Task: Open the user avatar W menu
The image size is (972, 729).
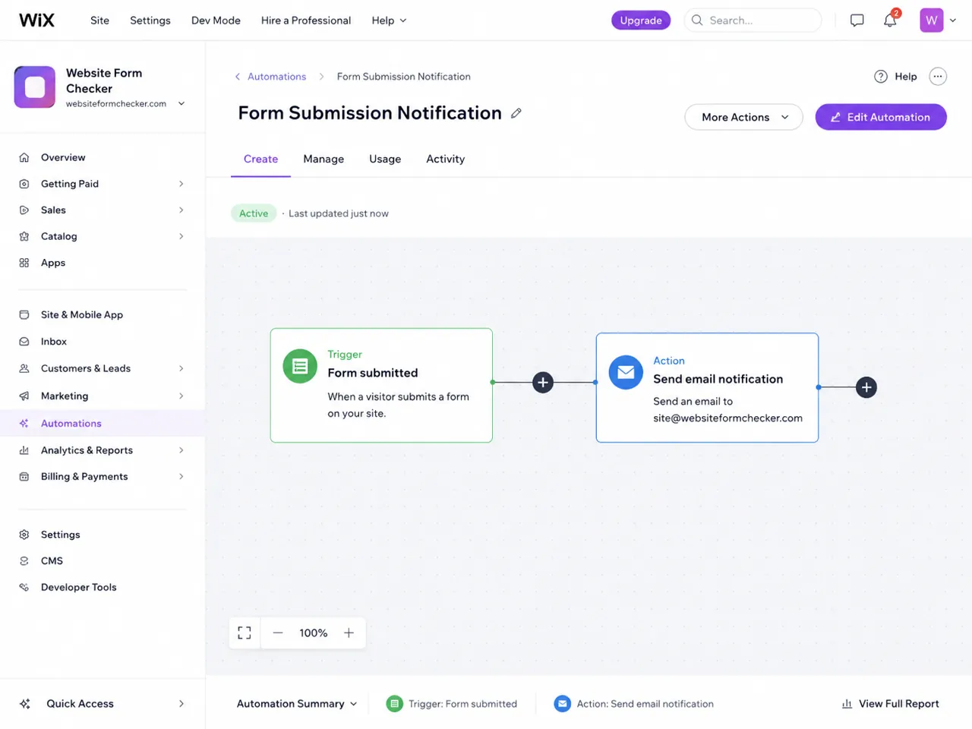Action: 932,21
